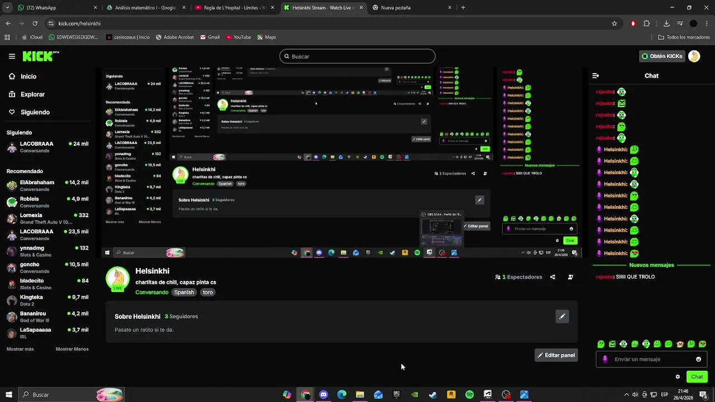Click the purple microphone icon in chat input
Viewport: 715px width, 402px height.
[x=605, y=360]
